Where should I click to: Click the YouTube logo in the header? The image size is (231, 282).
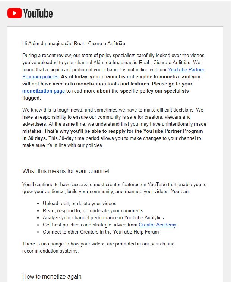coord(30,13)
